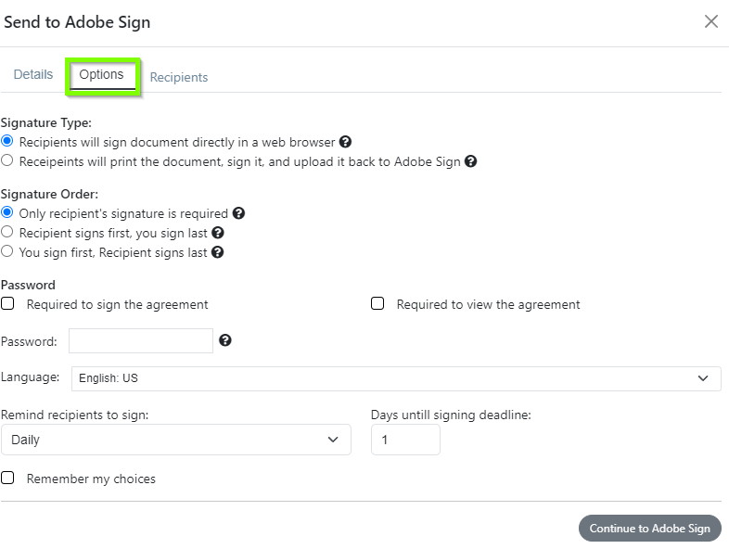Enable password required to sign the agreement
Screen dimensions: 729x549
pos(7,303)
